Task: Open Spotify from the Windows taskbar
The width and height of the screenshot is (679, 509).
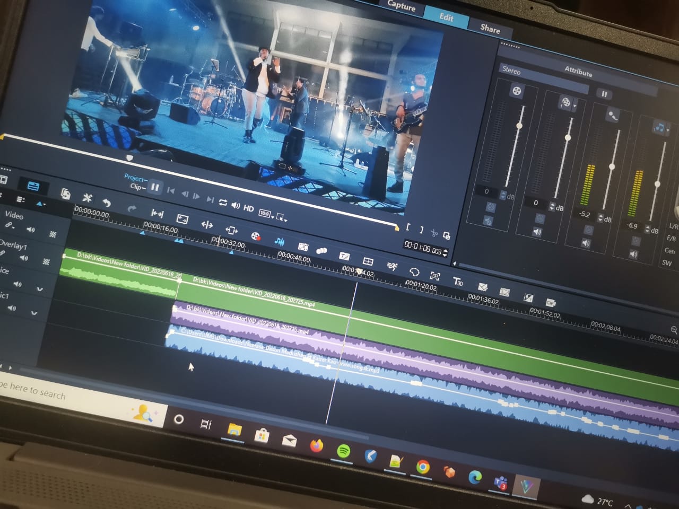Action: (344, 452)
